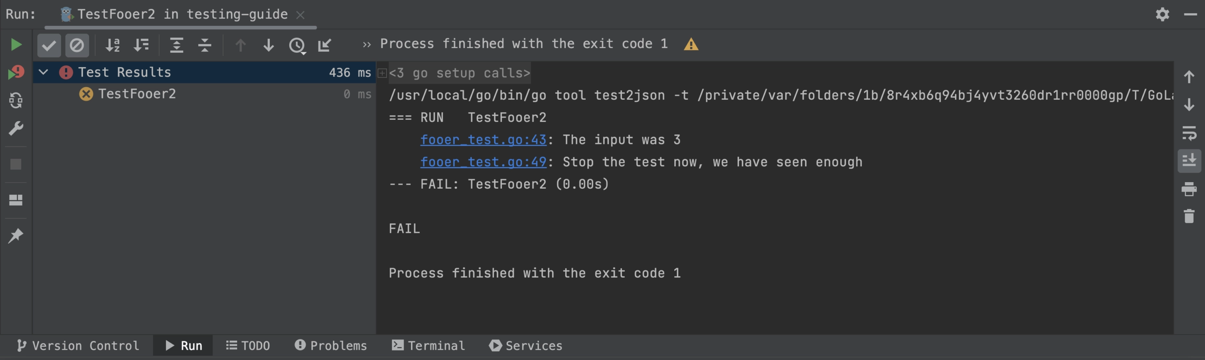Console up arrow to previous stack trace
Image resolution: width=1205 pixels, height=360 pixels.
point(1189,76)
